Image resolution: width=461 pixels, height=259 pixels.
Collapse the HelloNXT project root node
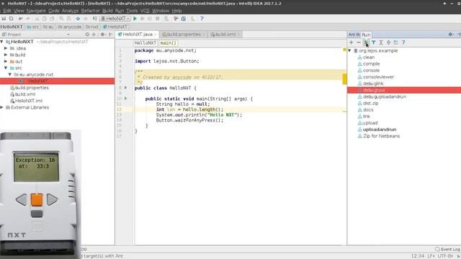(1, 42)
